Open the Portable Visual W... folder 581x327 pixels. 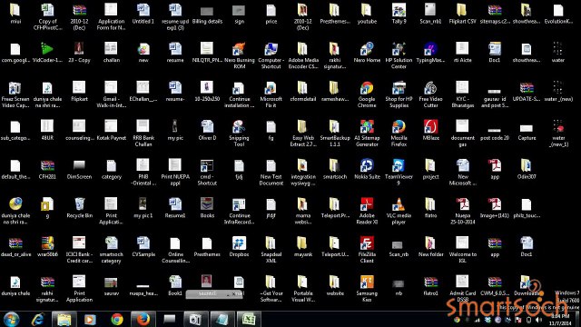click(302, 282)
